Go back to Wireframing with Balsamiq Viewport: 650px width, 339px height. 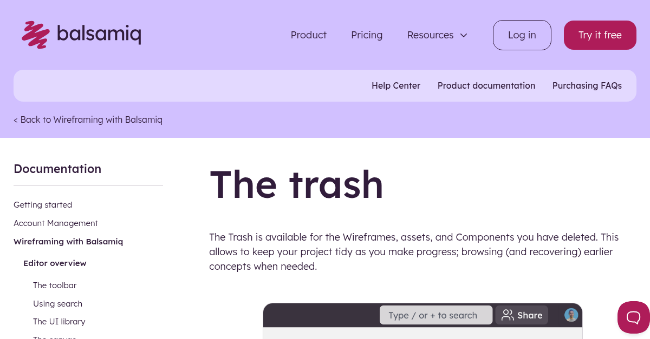click(x=88, y=119)
